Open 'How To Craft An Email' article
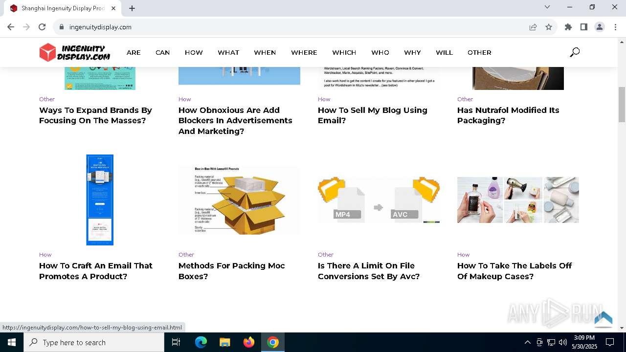The height and width of the screenshot is (352, 626). click(x=96, y=271)
